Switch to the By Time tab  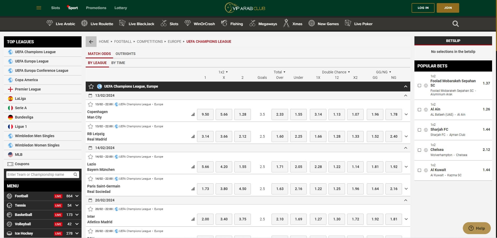(118, 63)
